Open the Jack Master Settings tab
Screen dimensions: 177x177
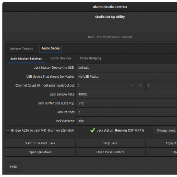coord(26,58)
